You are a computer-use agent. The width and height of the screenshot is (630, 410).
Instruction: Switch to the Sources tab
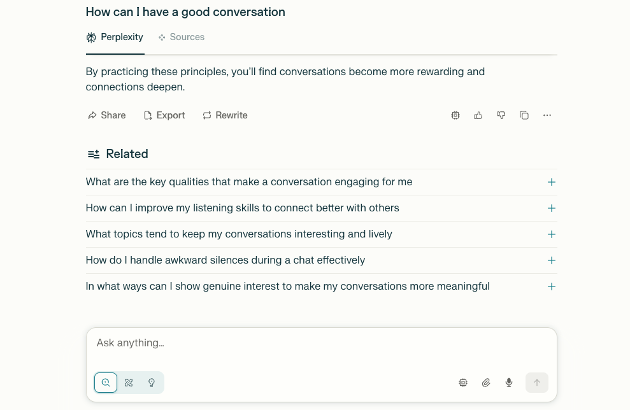(x=182, y=37)
